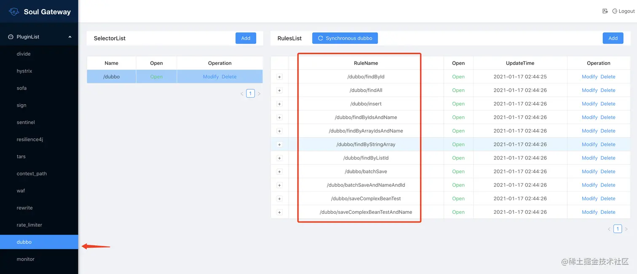Expand the /dubbo/findByListId rule row

point(279,158)
